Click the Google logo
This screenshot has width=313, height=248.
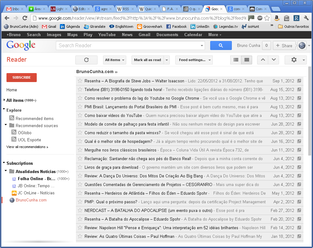coord(21,45)
